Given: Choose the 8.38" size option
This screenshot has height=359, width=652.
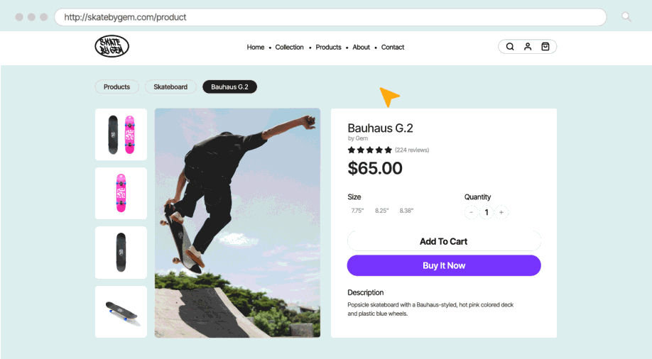Looking at the screenshot, I should [x=406, y=211].
